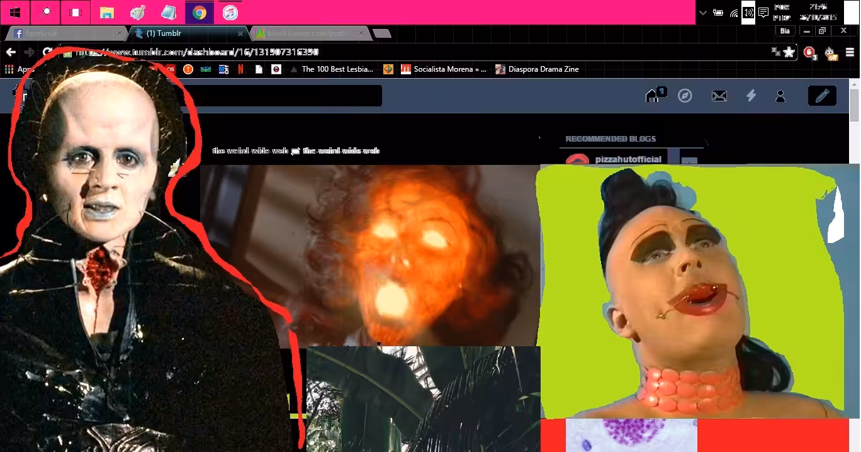Open the round red-and-white bookmark icon

[276, 69]
